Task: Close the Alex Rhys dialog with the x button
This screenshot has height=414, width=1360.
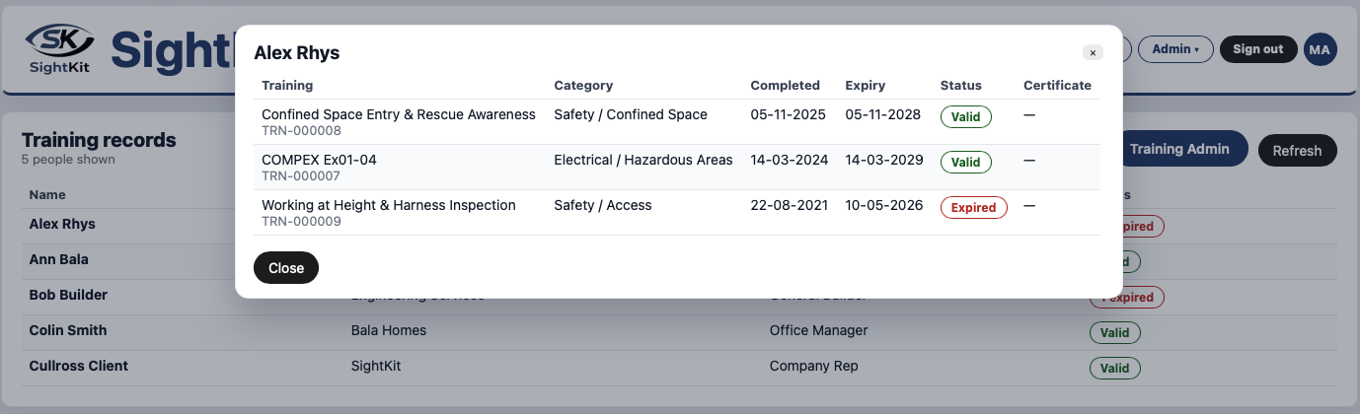Action: pos(1093,53)
